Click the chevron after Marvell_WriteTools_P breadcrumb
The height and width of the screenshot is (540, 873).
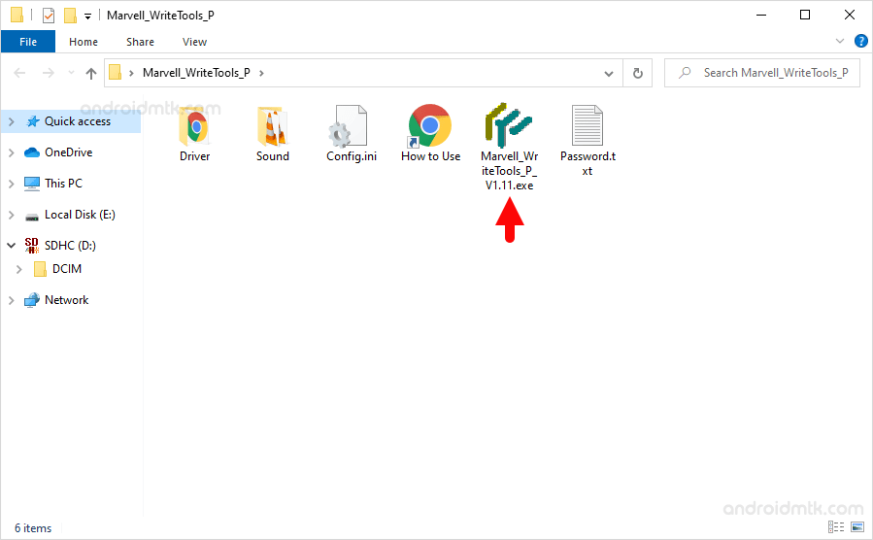(261, 73)
